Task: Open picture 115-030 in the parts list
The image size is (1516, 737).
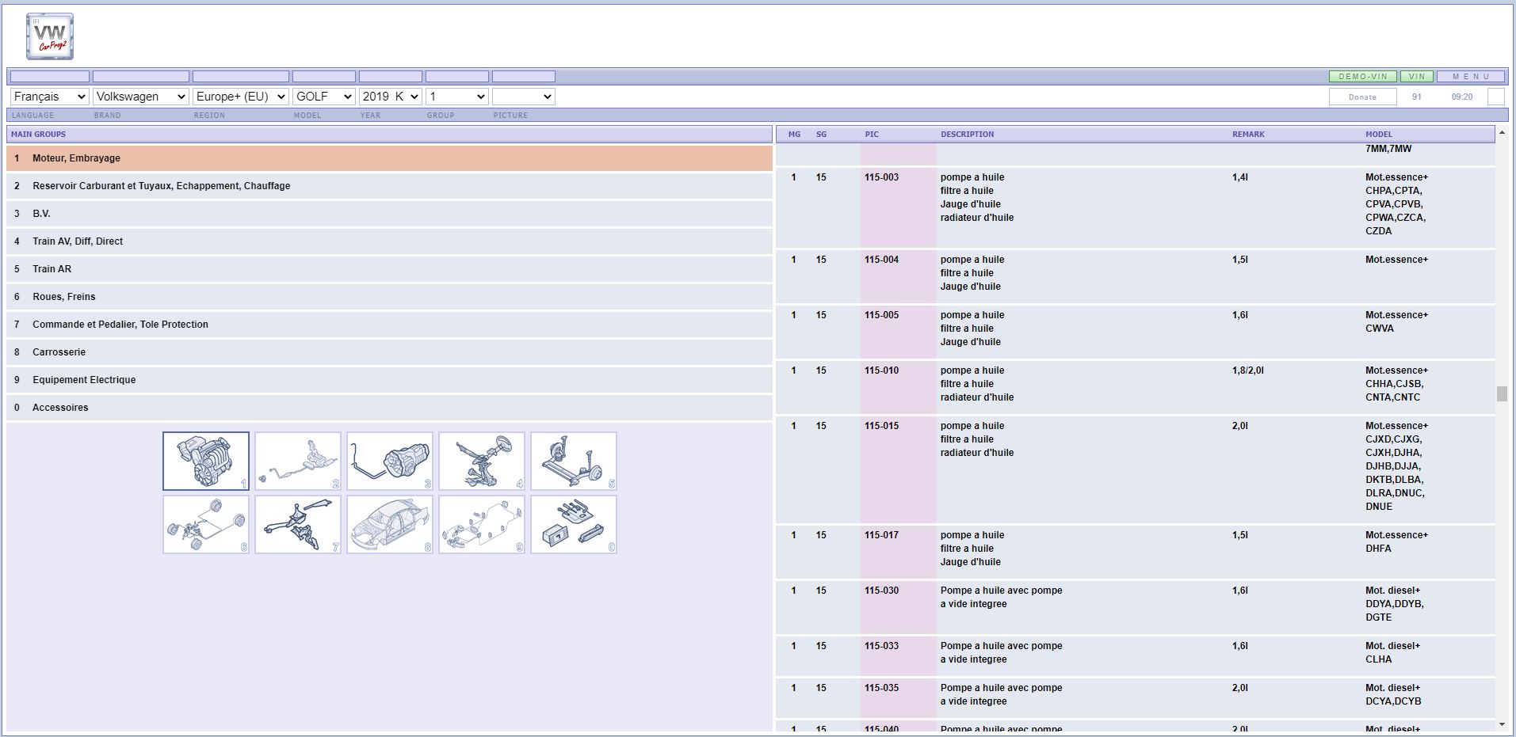Action: tap(881, 591)
